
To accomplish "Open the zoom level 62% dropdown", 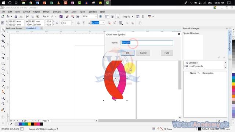I will [x=96, y=16].
